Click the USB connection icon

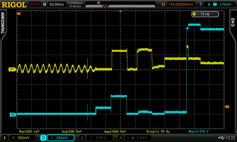click(x=221, y=138)
